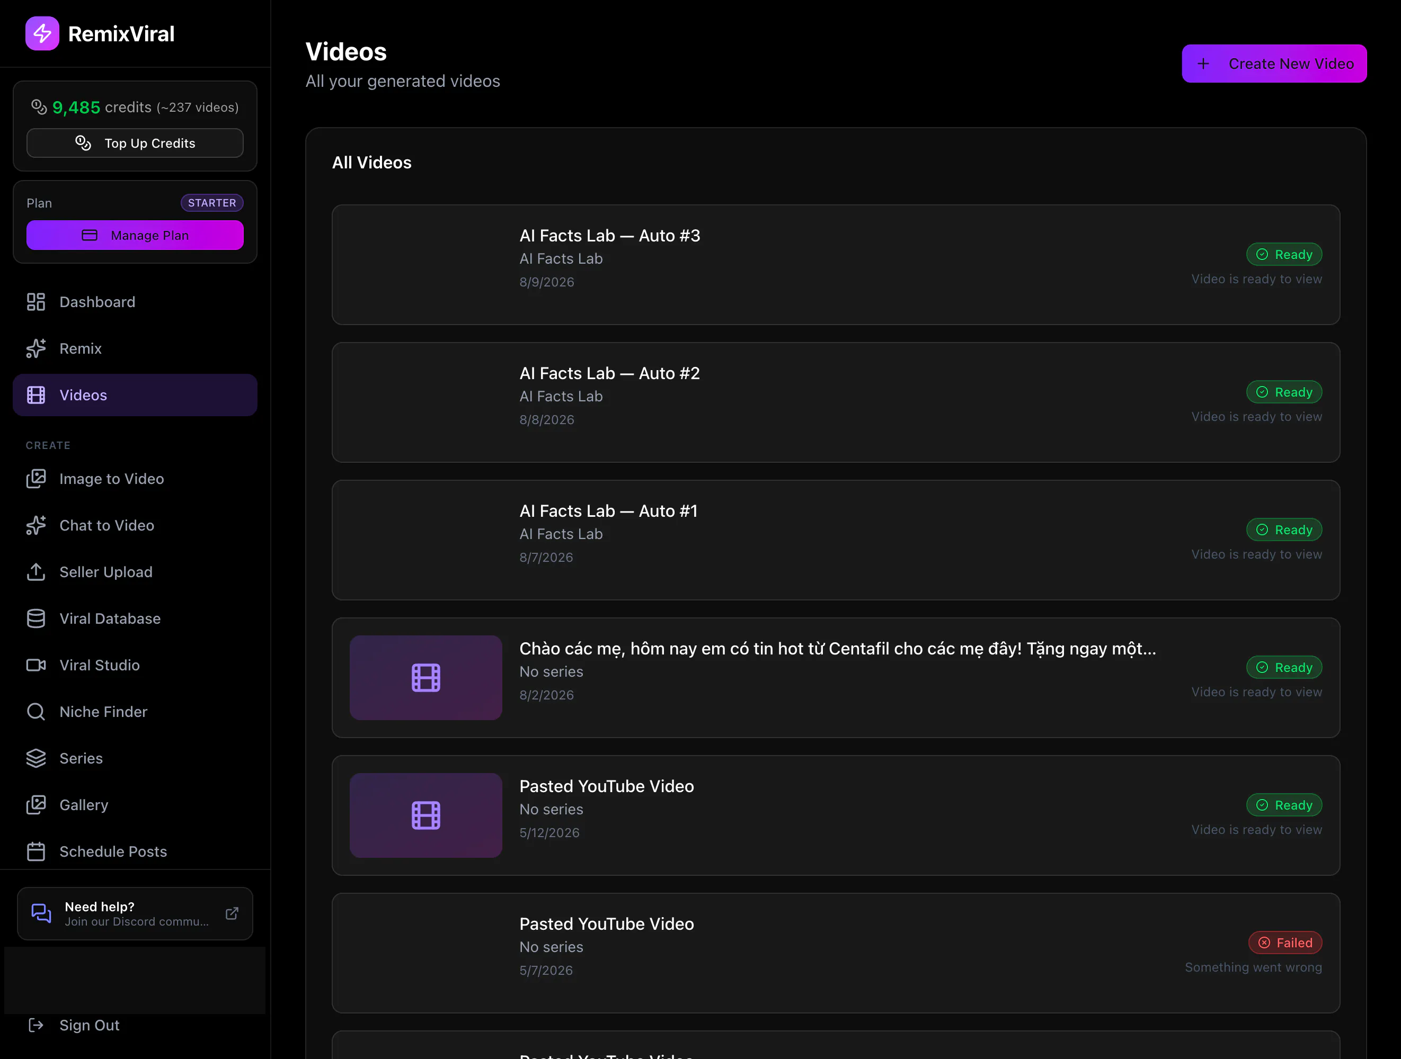
Task: Open the Series page
Action: 135,758
